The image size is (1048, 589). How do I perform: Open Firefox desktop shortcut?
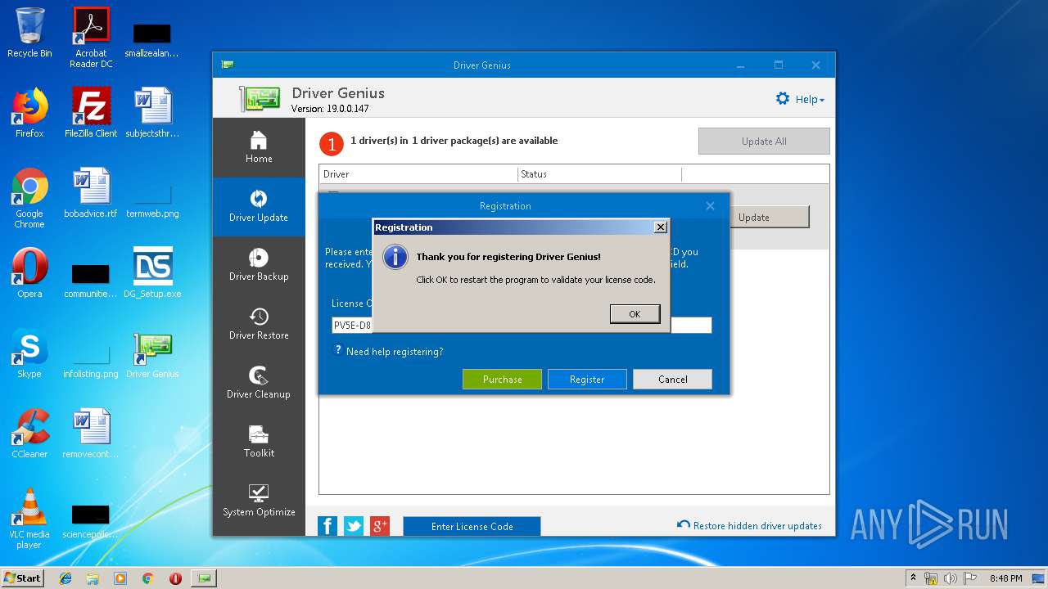pyautogui.click(x=29, y=113)
